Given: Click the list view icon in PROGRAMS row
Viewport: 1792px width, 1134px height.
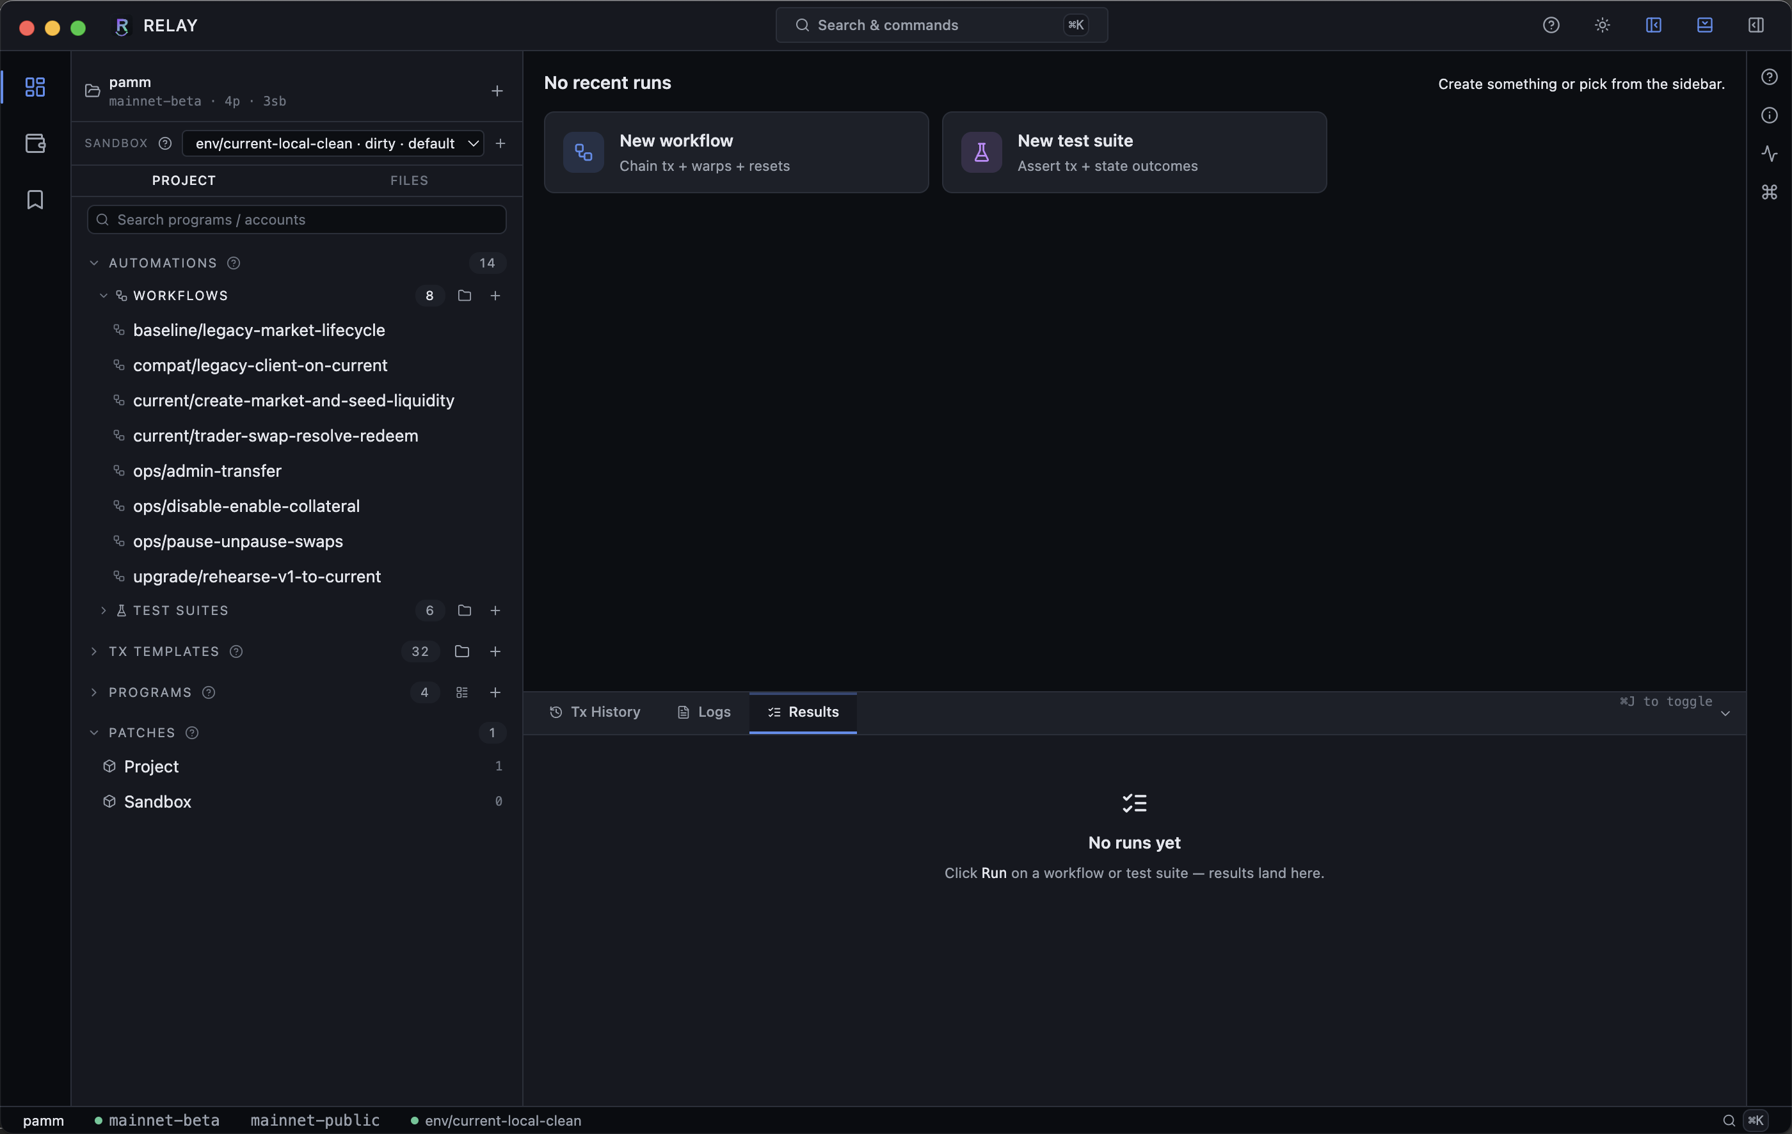Looking at the screenshot, I should (462, 692).
